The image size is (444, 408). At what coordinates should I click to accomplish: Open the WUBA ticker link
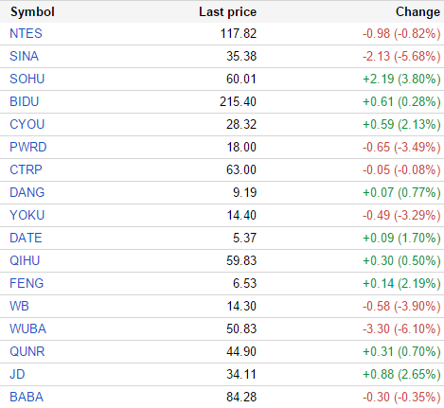[28, 328]
